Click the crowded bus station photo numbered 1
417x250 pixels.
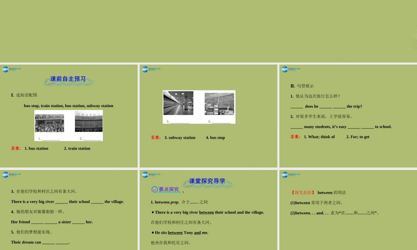[50, 123]
